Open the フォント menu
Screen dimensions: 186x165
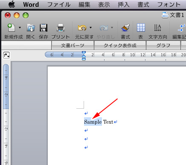coord(169,4)
